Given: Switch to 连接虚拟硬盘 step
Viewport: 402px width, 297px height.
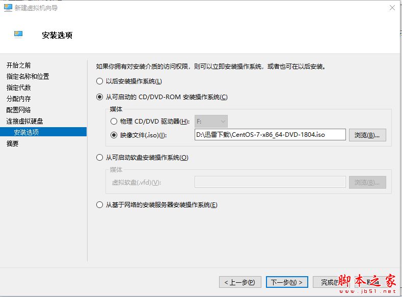Looking at the screenshot, I should pos(24,121).
